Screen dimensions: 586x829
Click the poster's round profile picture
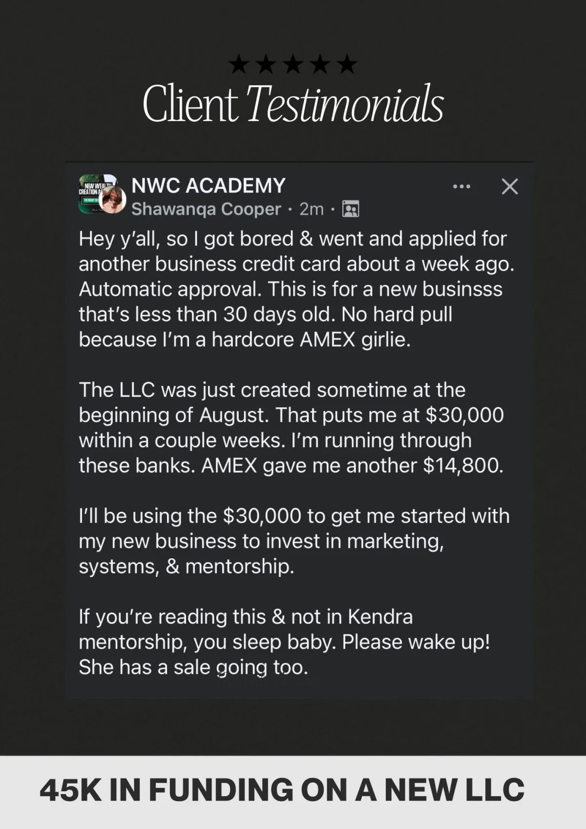pos(113,201)
